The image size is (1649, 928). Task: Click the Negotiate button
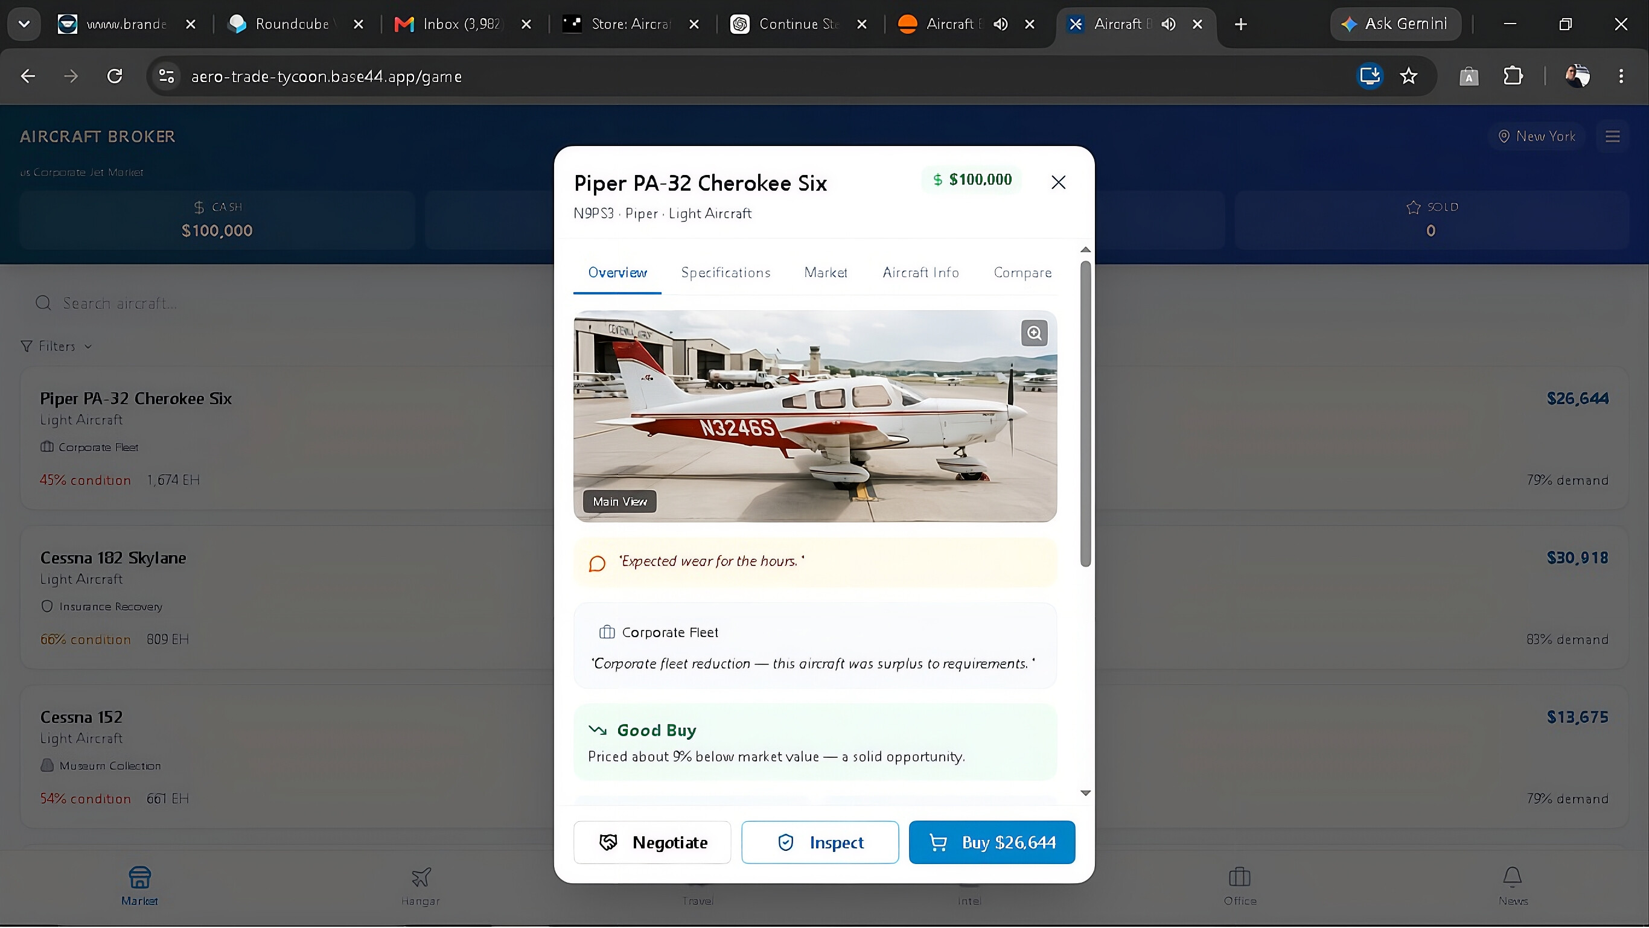(652, 842)
